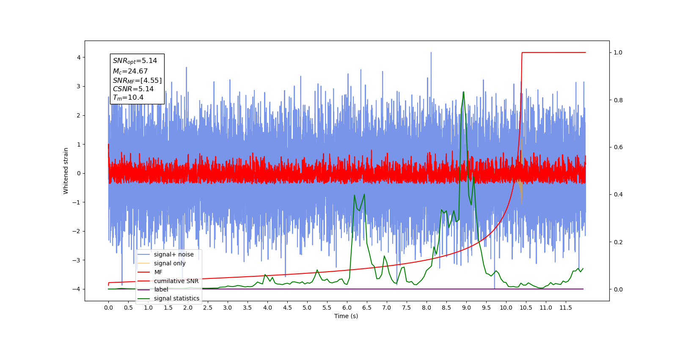The width and height of the screenshot is (677, 338).
Task: Click the 0.2 tick on right axis
Action: point(618,242)
